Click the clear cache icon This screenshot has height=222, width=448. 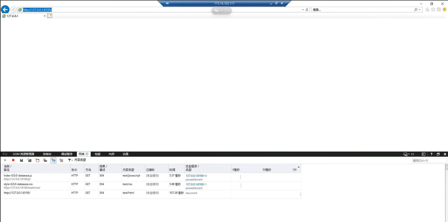tap(38, 160)
